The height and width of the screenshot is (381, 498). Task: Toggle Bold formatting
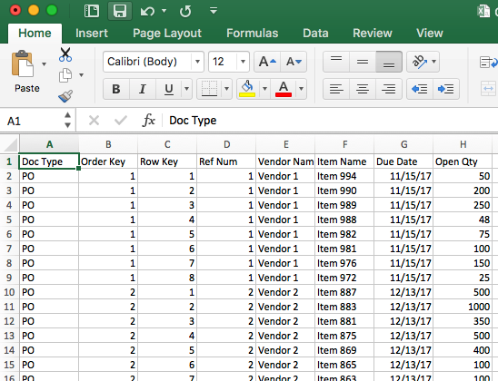[x=116, y=89]
